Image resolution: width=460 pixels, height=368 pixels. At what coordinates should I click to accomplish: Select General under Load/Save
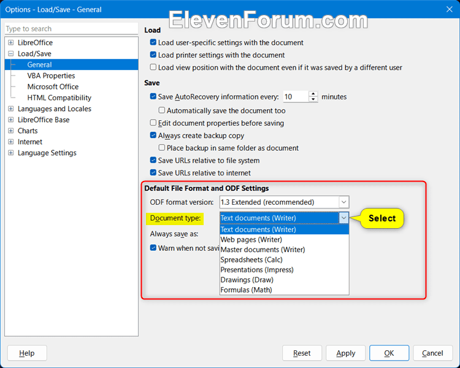click(x=39, y=64)
